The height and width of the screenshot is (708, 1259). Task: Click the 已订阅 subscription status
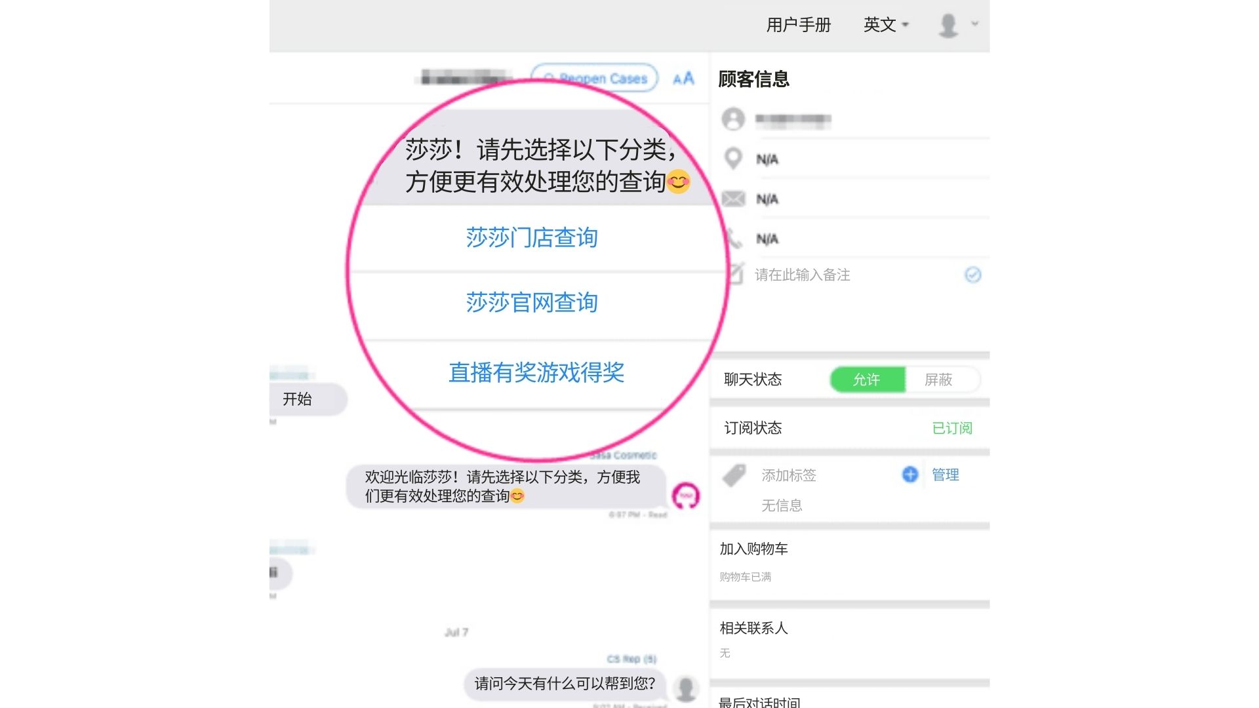pos(952,428)
